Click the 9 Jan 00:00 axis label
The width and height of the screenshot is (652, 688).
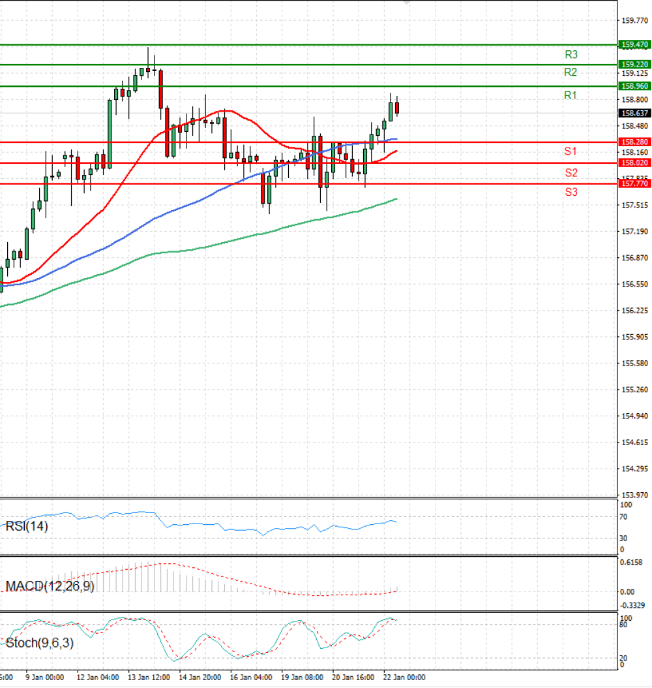[46, 678]
